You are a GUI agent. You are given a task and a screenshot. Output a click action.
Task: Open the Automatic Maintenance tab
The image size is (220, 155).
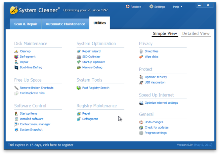65,24
